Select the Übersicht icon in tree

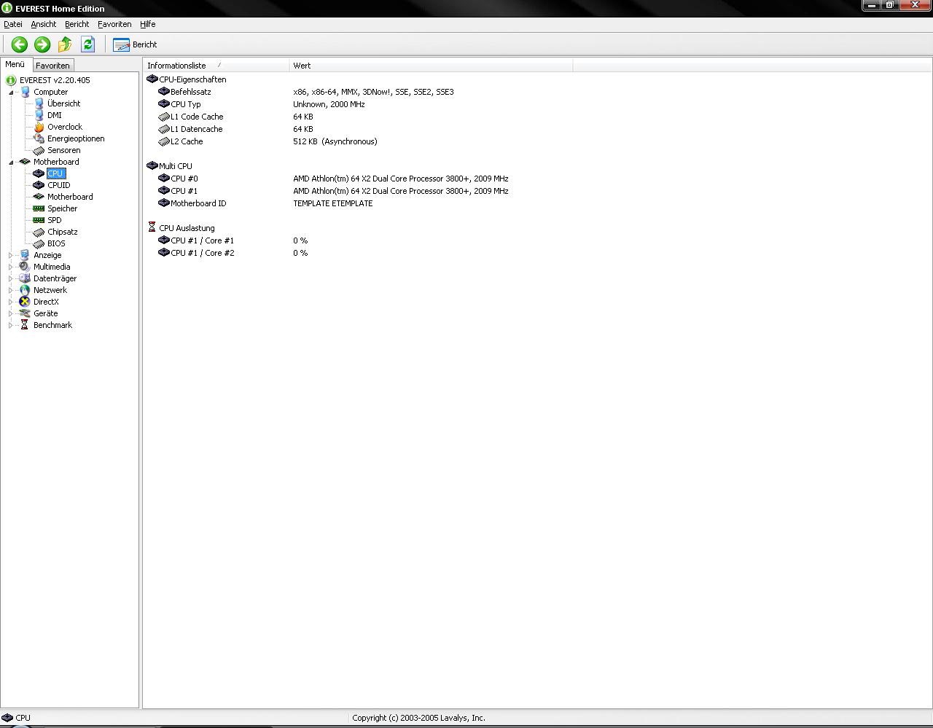(x=39, y=103)
